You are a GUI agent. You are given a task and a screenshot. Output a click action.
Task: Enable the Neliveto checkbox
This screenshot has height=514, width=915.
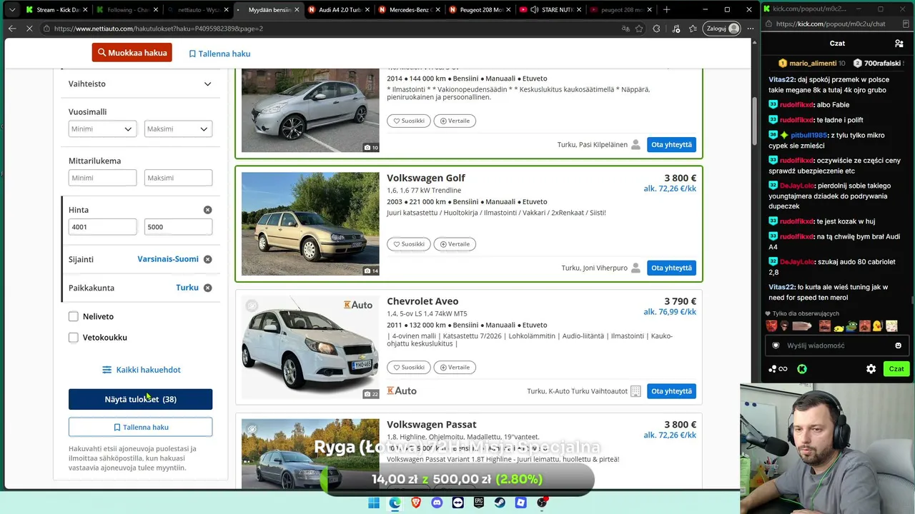click(x=73, y=316)
